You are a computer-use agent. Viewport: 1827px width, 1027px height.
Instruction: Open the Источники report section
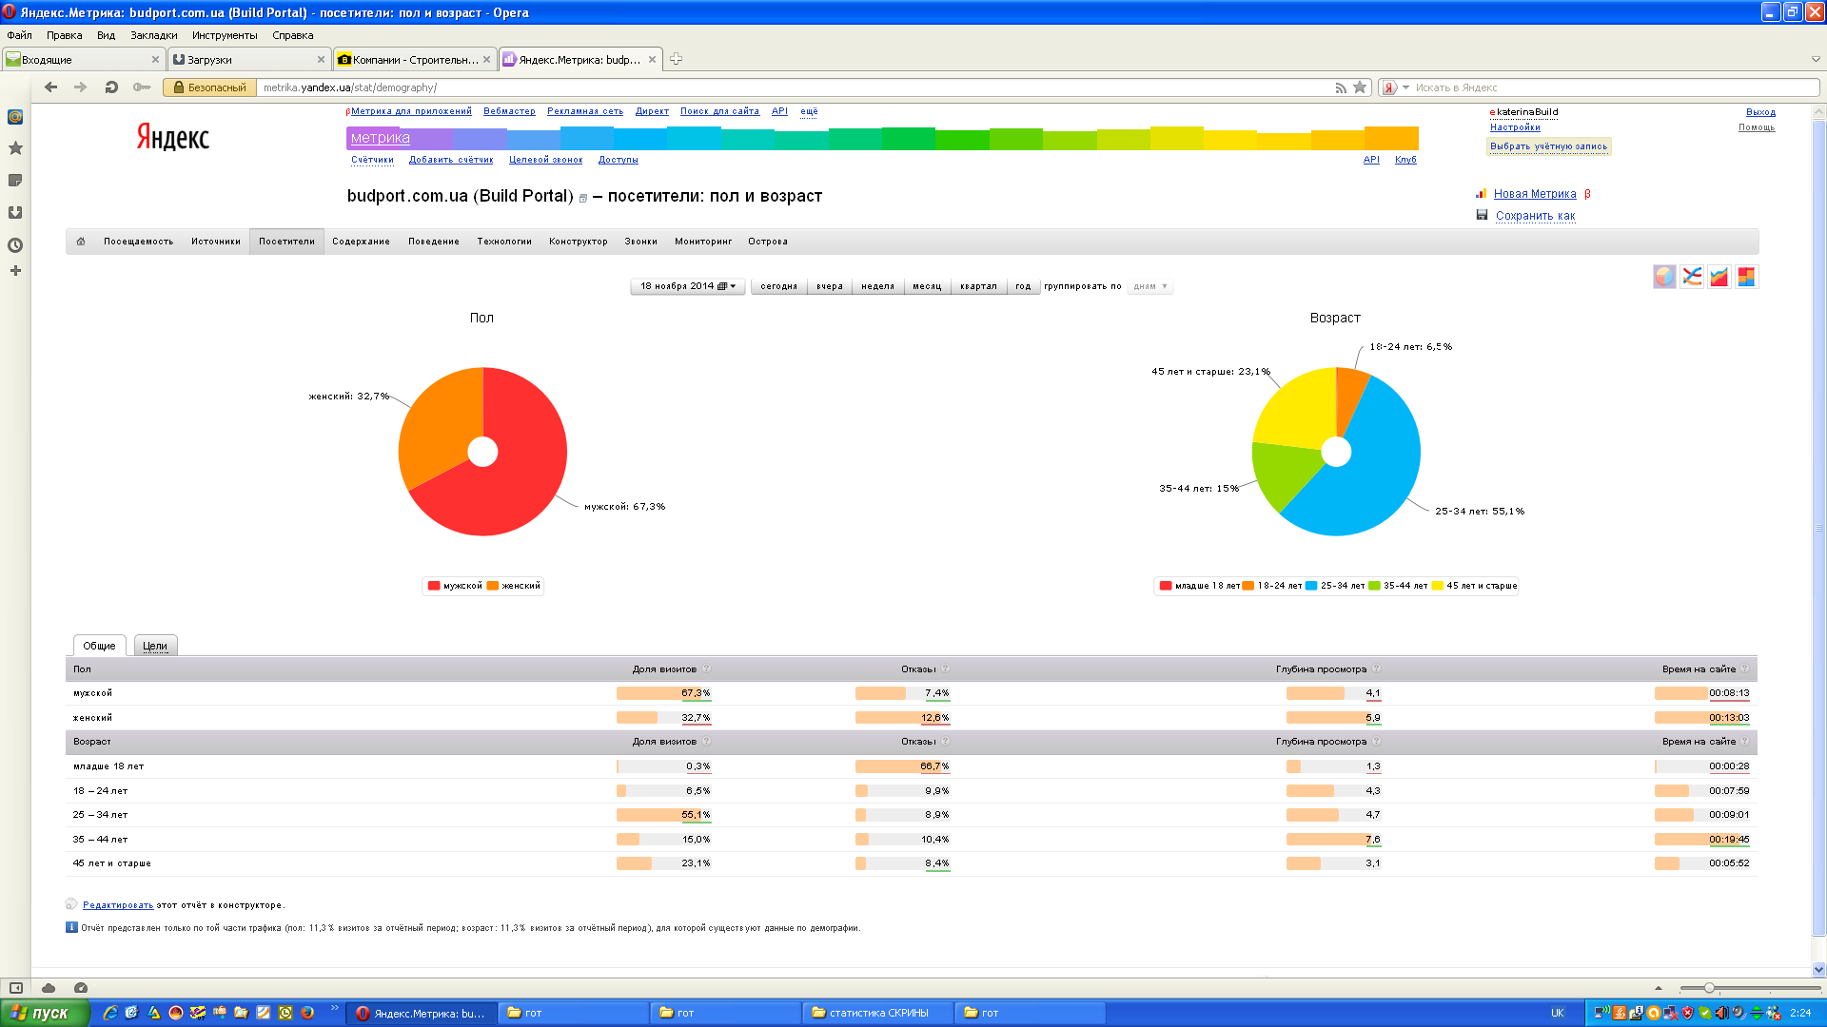(x=215, y=242)
